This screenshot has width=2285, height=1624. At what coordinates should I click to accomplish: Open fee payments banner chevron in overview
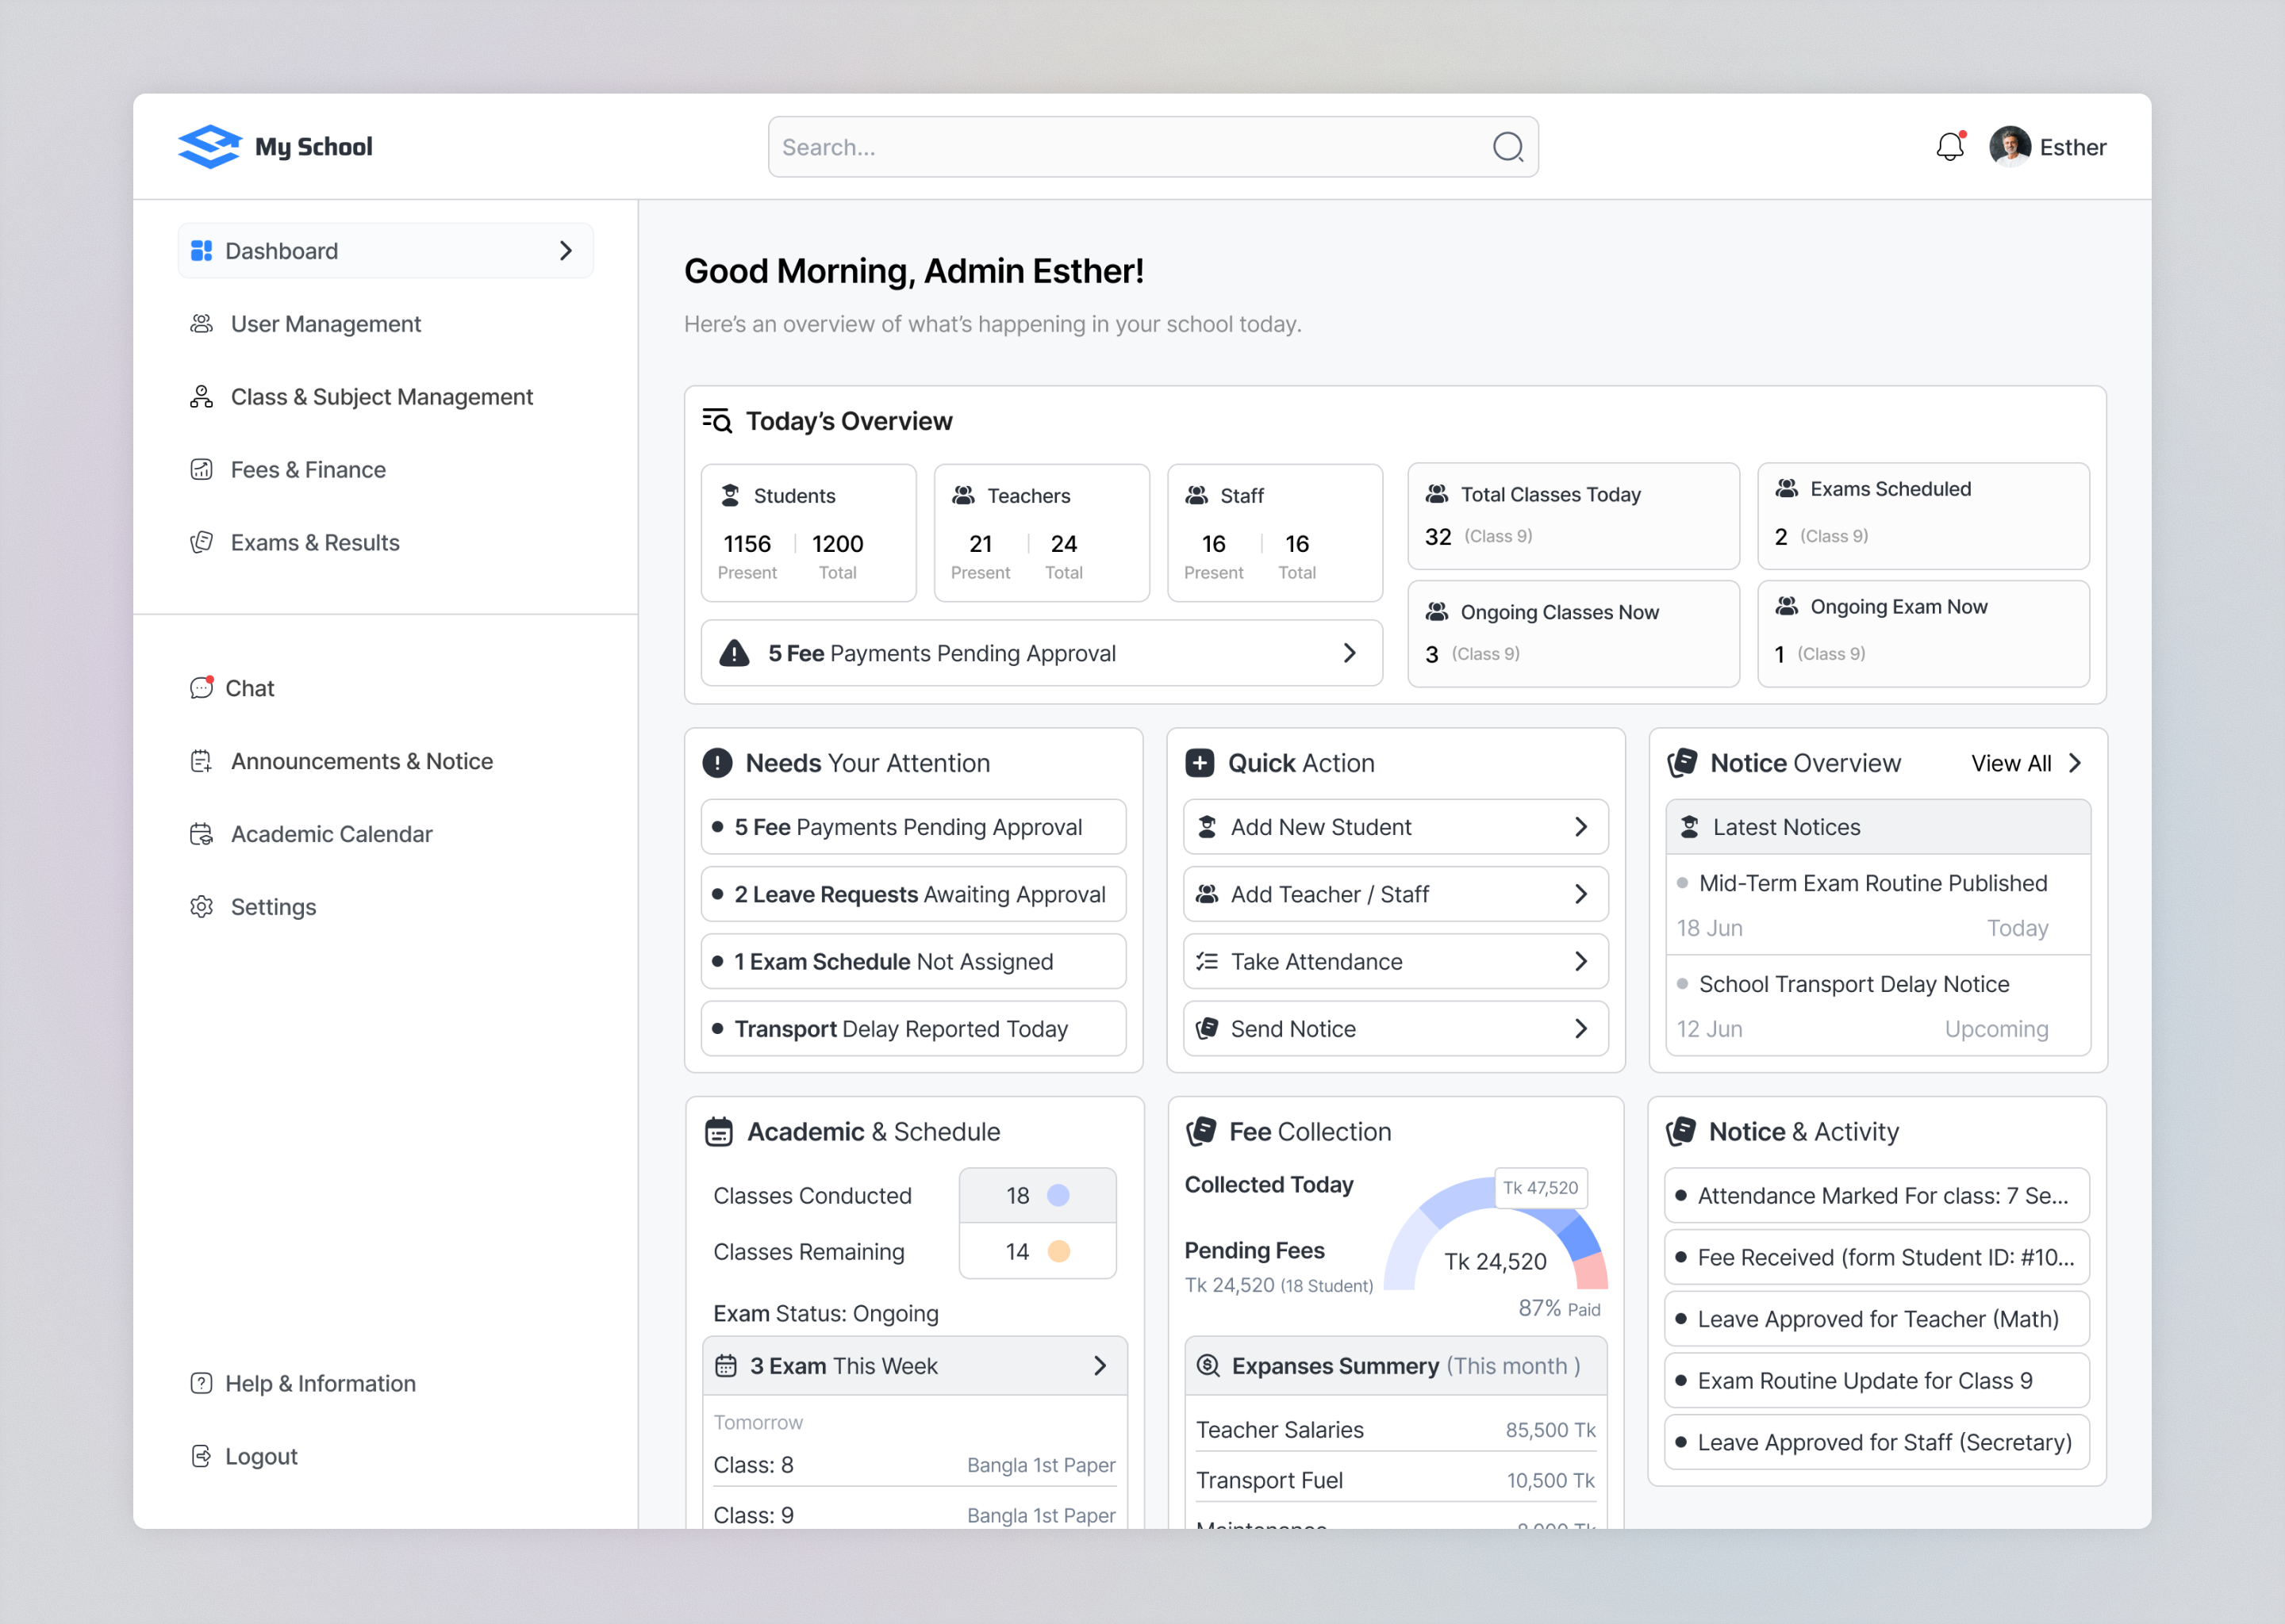[x=1350, y=653]
